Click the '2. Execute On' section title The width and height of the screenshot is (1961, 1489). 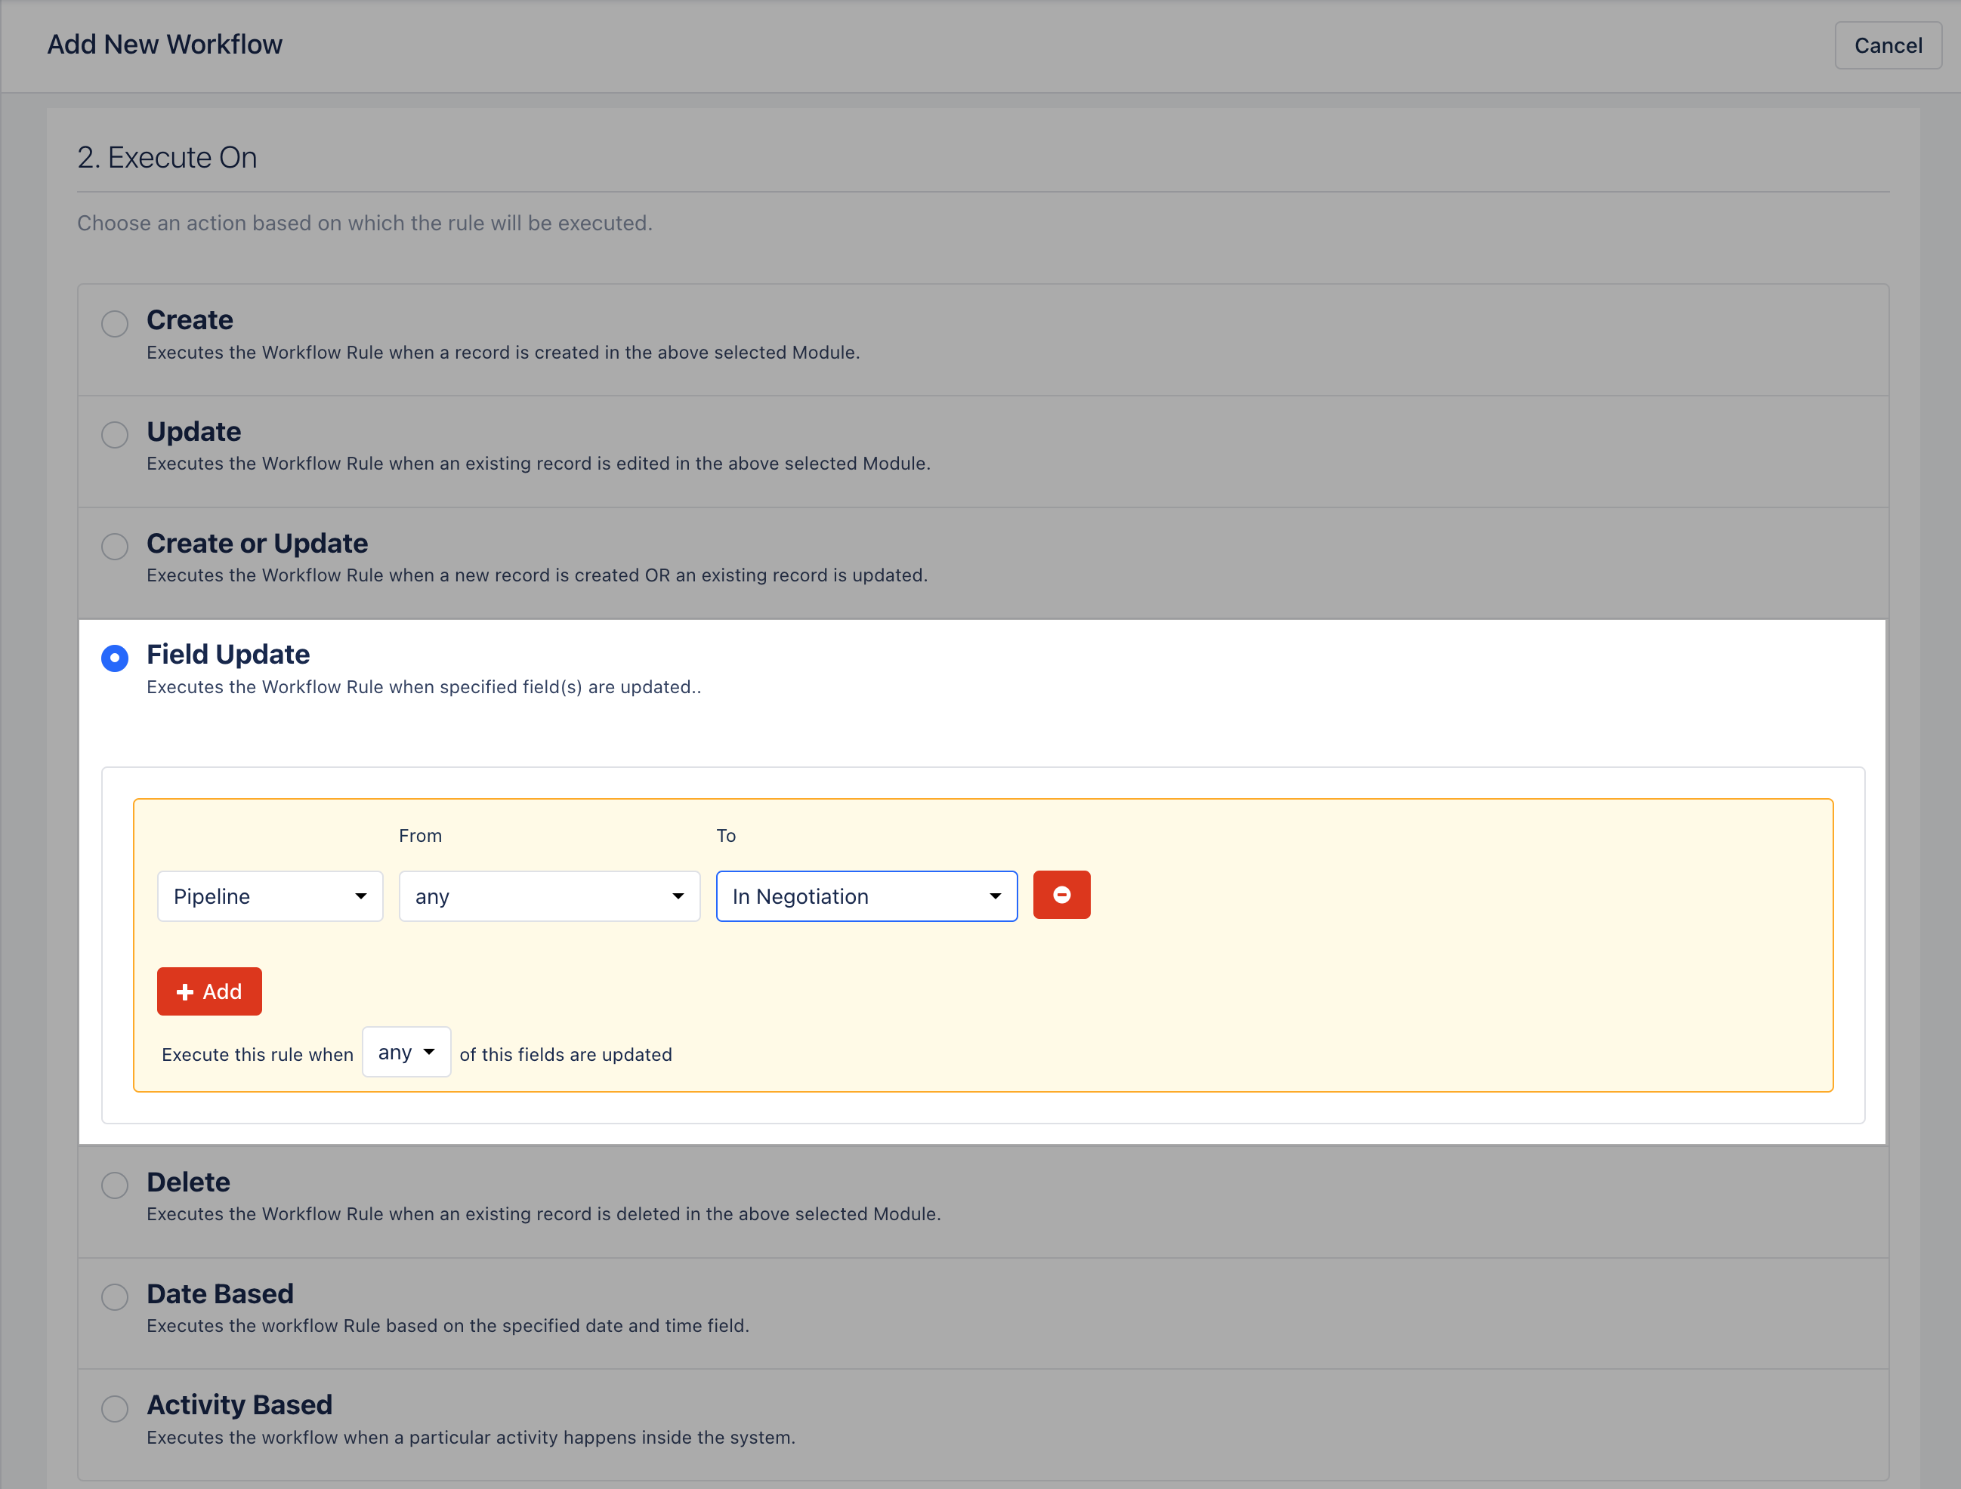pos(167,158)
